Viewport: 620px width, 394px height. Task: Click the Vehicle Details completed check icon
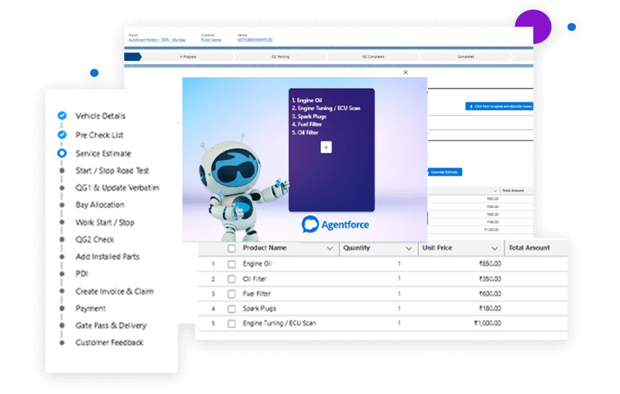coord(62,116)
